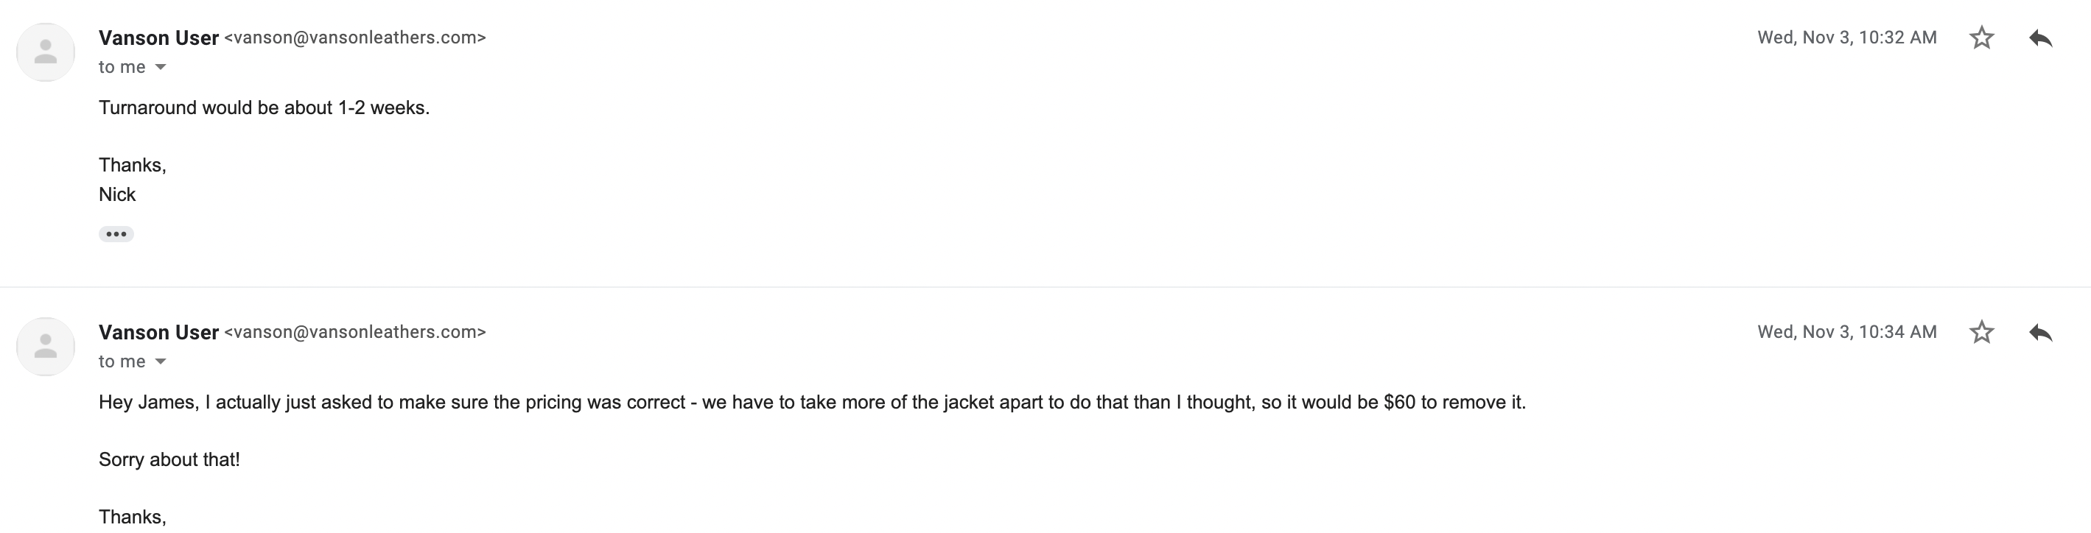Show trimmed content in first email

pyautogui.click(x=116, y=233)
